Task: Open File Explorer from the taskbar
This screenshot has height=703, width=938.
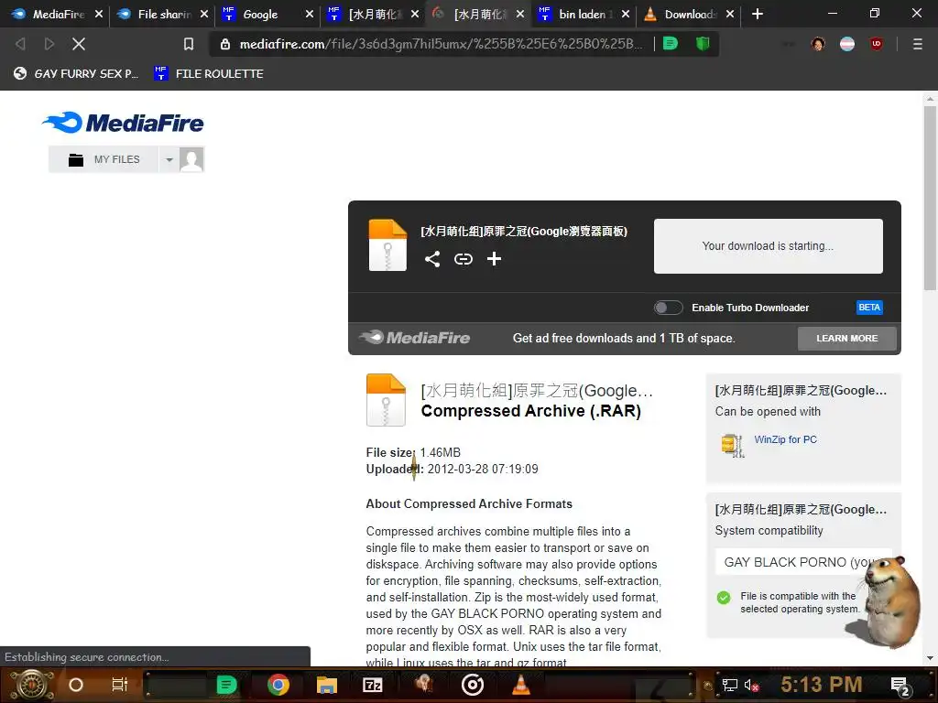Action: click(x=327, y=685)
